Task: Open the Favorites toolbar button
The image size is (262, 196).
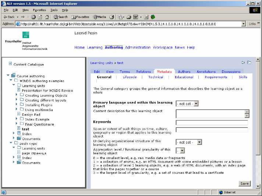Action: 81,17
